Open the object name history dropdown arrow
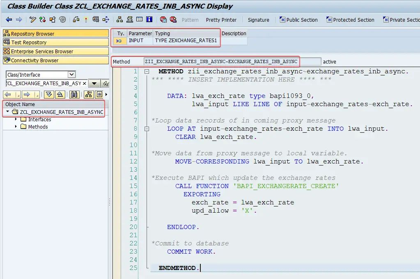420x279 pixels. (x=94, y=84)
